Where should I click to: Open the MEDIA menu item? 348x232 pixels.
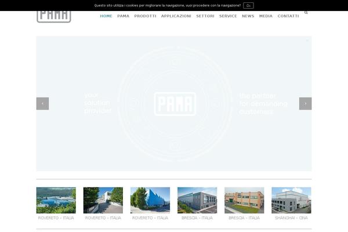click(266, 16)
